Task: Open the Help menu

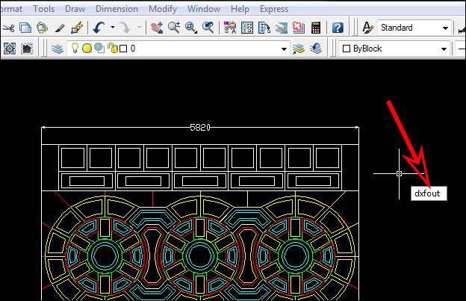Action: point(240,9)
